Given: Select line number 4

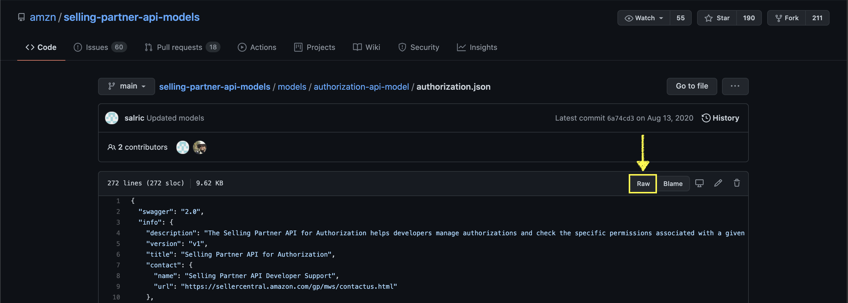Looking at the screenshot, I should (x=118, y=233).
